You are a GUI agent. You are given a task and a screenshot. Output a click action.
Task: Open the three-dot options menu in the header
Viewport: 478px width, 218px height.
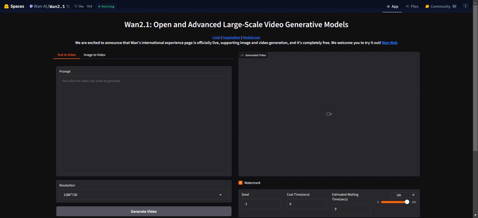point(465,6)
